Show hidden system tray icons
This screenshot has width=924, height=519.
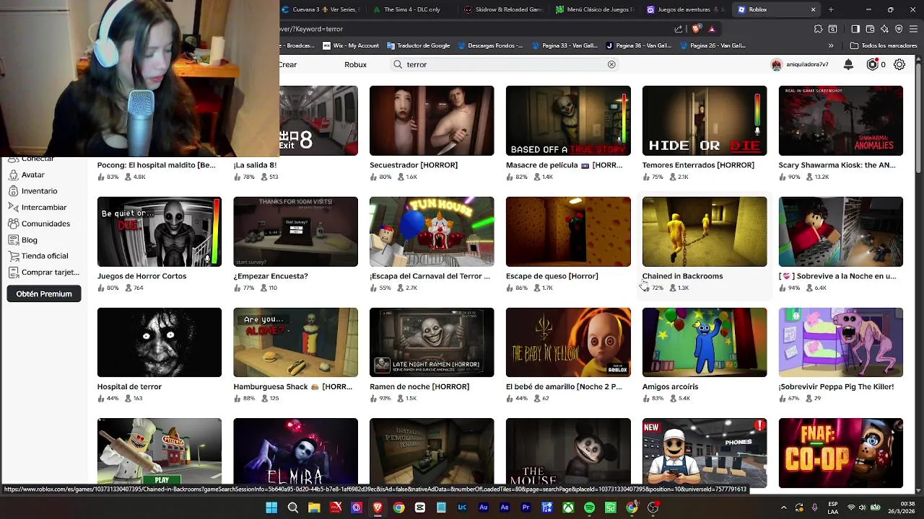pyautogui.click(x=784, y=507)
